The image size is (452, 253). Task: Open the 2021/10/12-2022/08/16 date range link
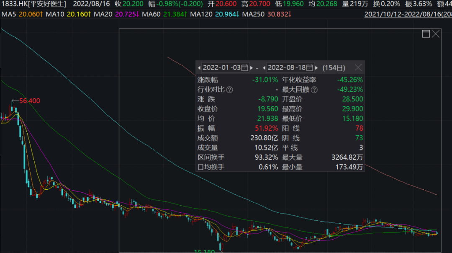pos(408,14)
